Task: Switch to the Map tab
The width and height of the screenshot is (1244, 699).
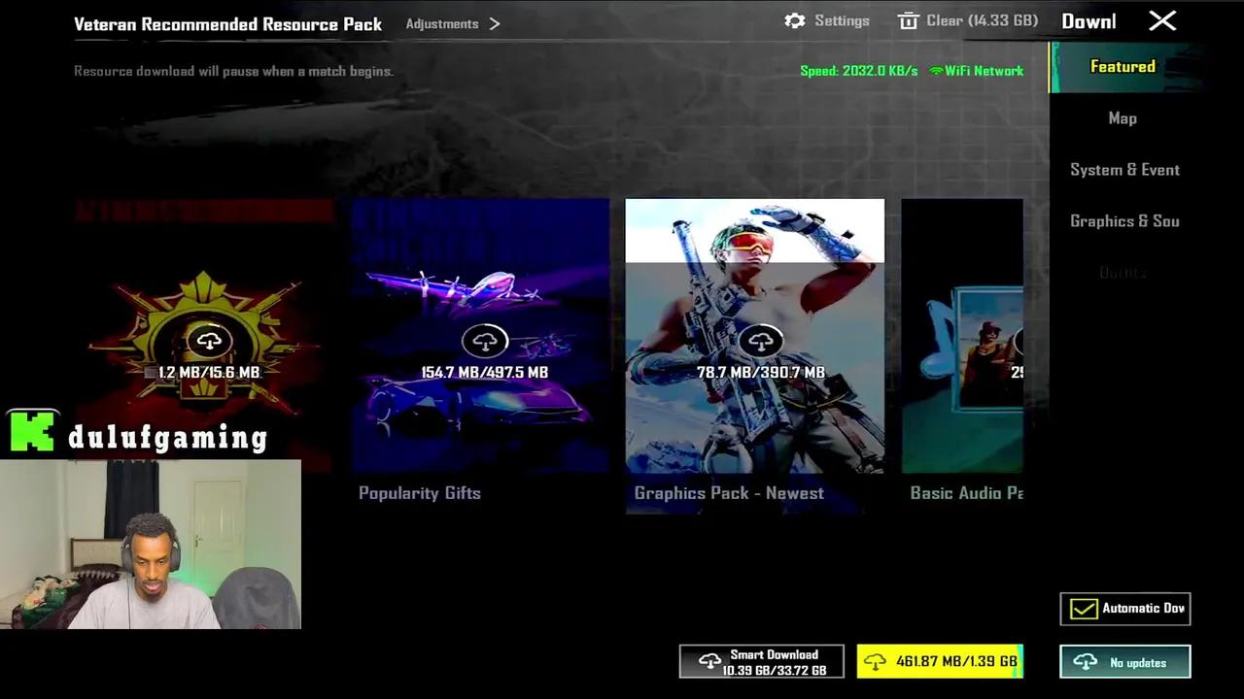Action: (x=1123, y=118)
